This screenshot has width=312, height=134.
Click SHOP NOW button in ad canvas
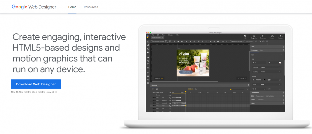(186, 72)
